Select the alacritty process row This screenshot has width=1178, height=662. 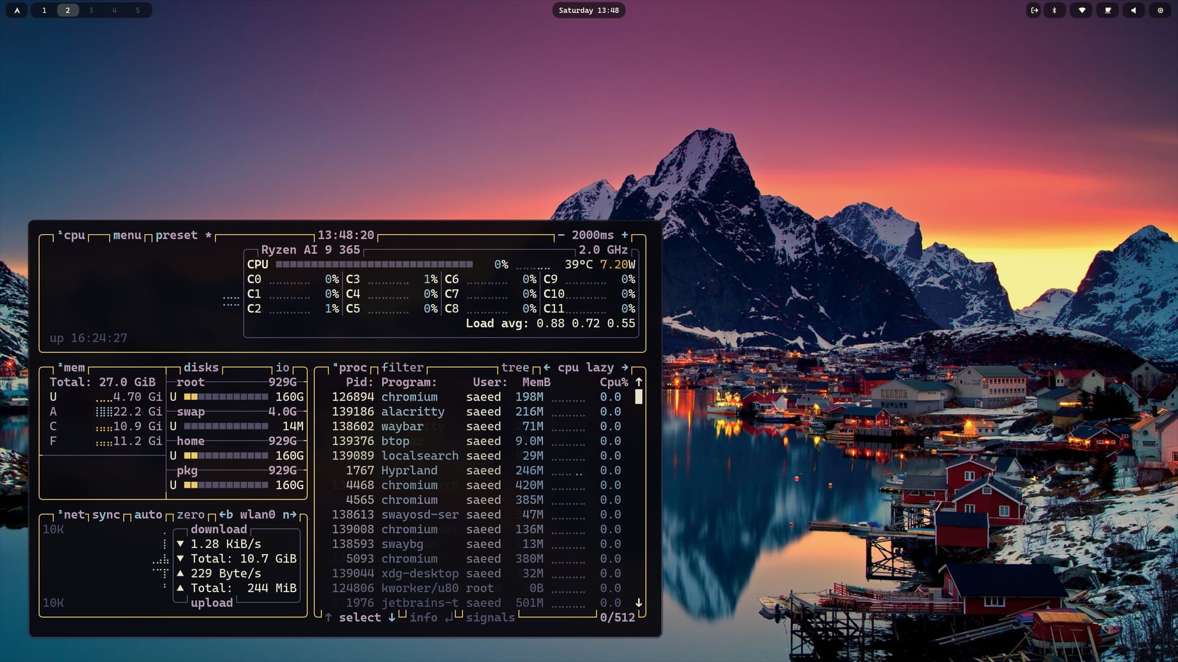412,411
